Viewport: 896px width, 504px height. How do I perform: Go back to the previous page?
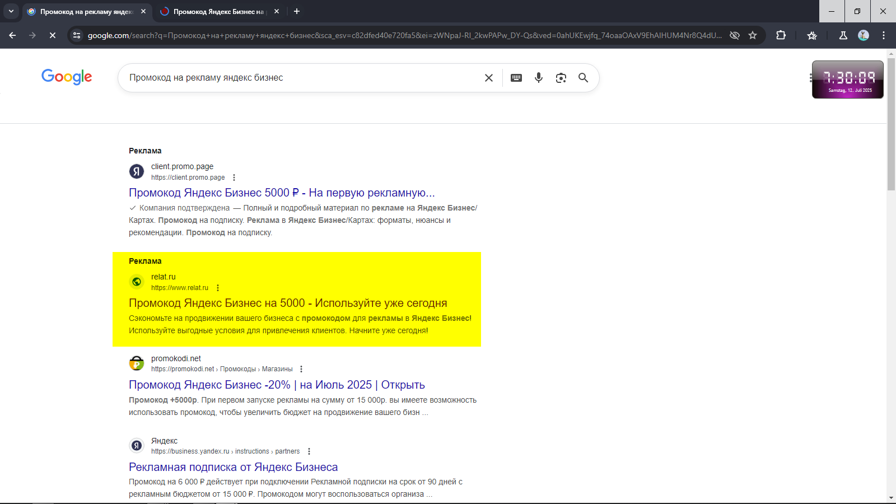point(12,35)
